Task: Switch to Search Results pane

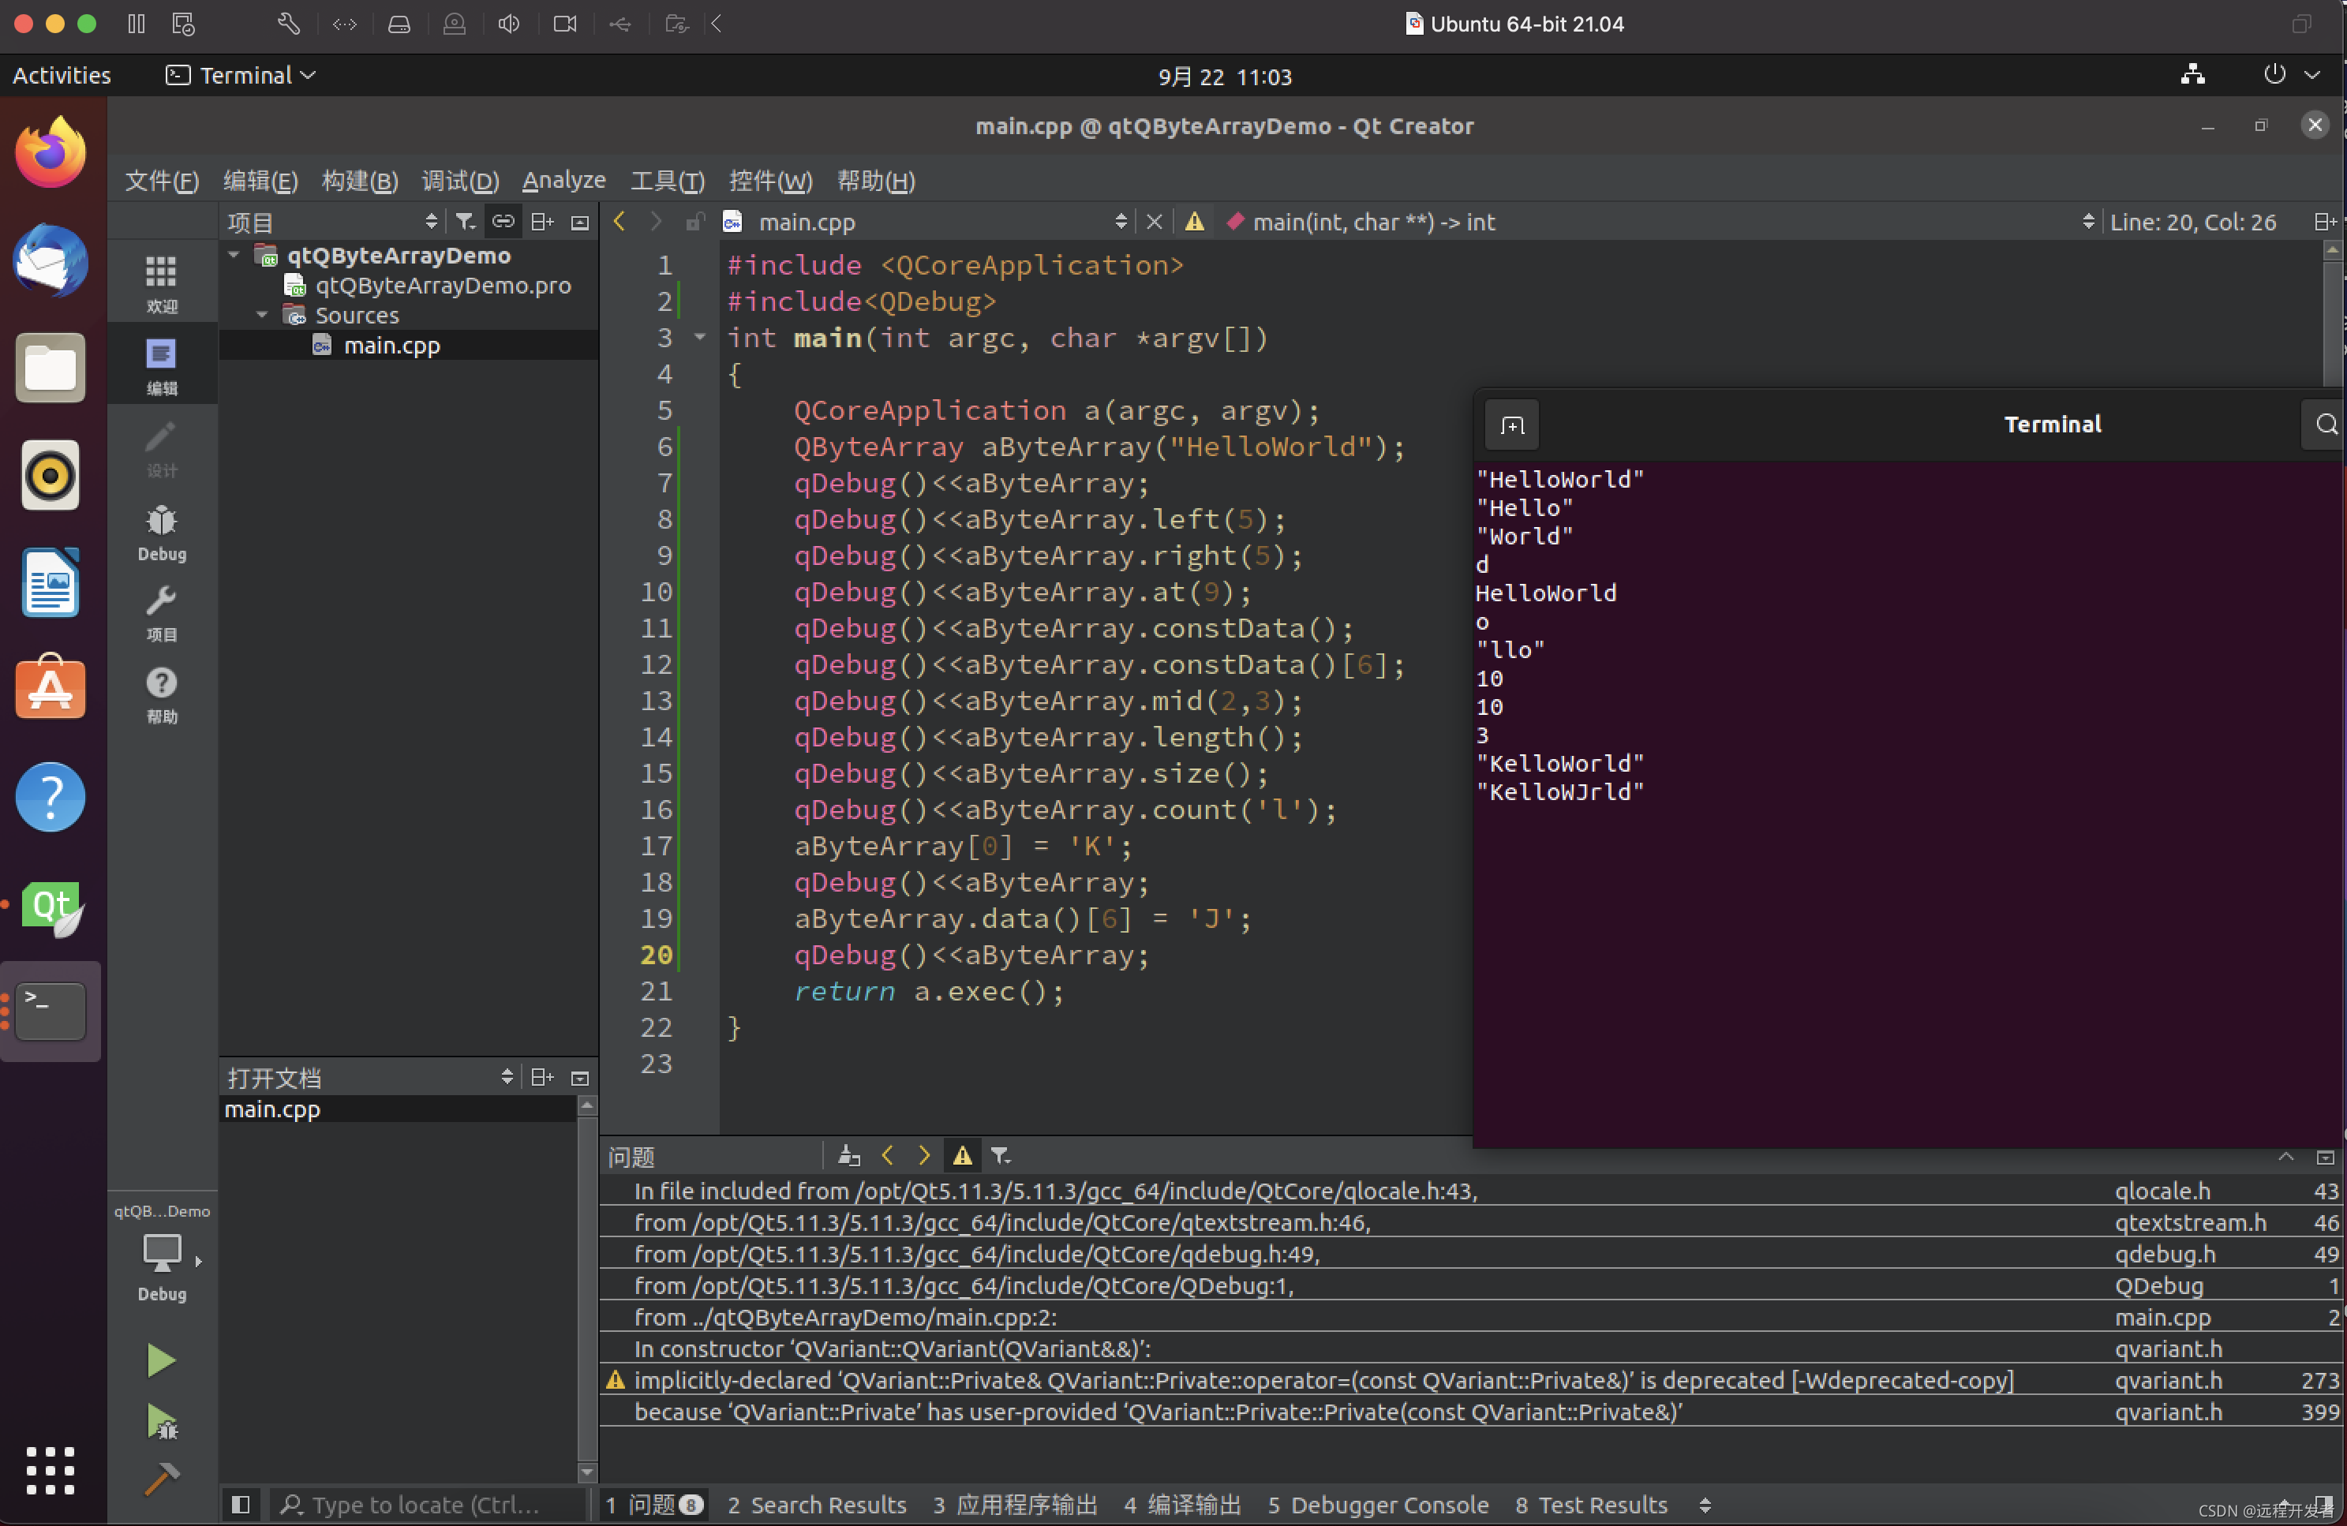Action: (817, 1505)
